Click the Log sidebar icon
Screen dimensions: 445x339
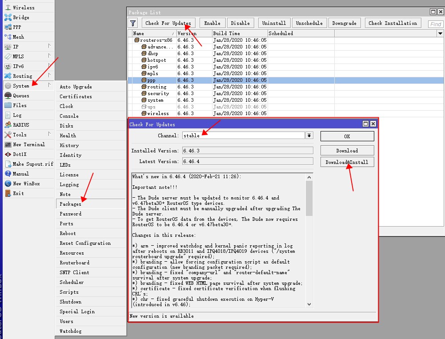[x=8, y=115]
